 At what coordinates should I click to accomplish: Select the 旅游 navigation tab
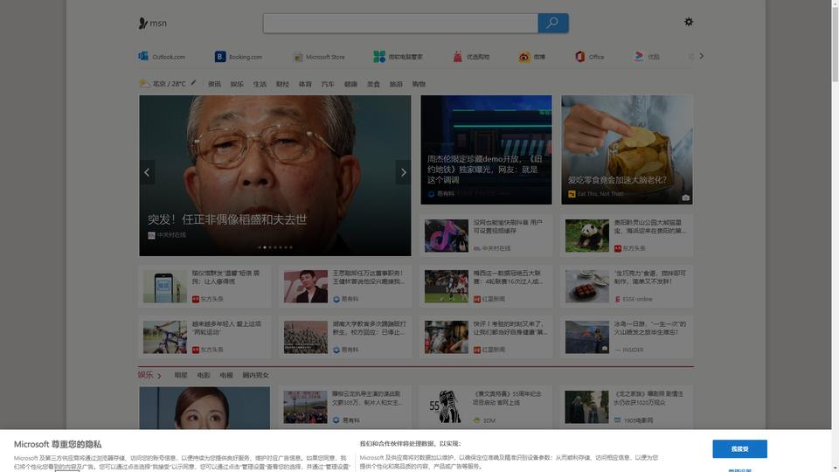tap(396, 84)
